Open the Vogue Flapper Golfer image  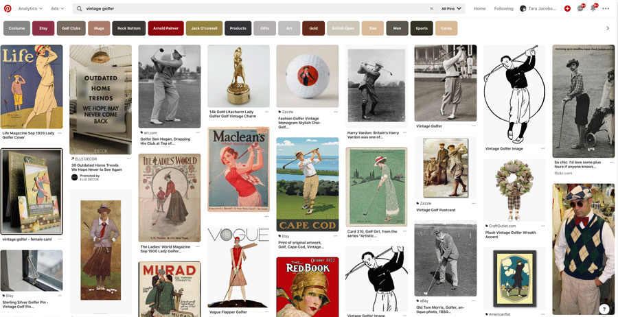click(238, 267)
